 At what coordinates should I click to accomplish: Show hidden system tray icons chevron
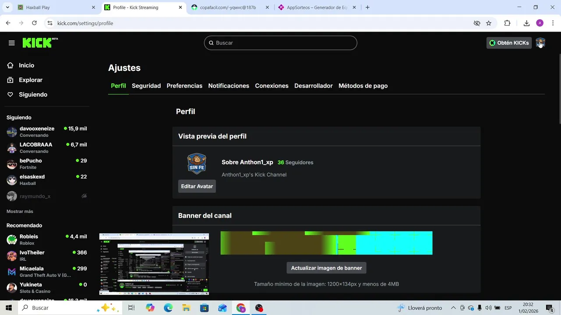coord(453,308)
